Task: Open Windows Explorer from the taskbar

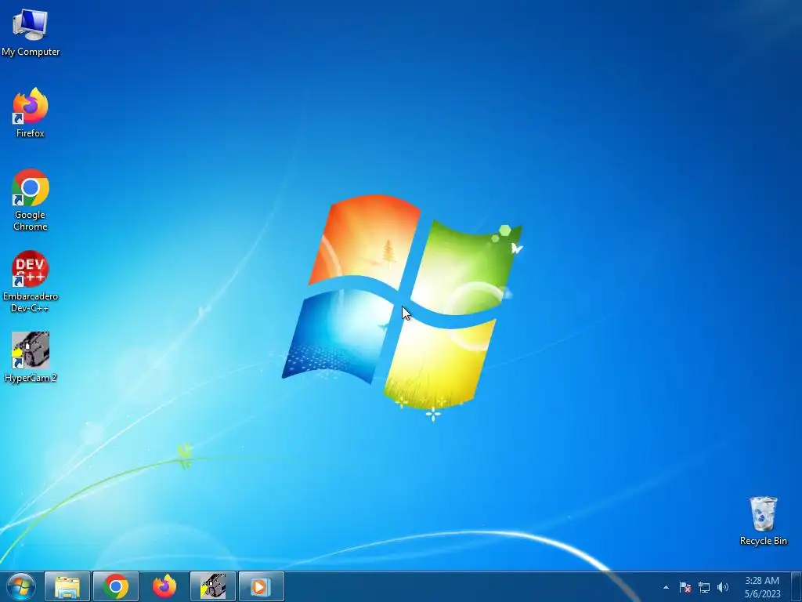Action: [x=67, y=586]
